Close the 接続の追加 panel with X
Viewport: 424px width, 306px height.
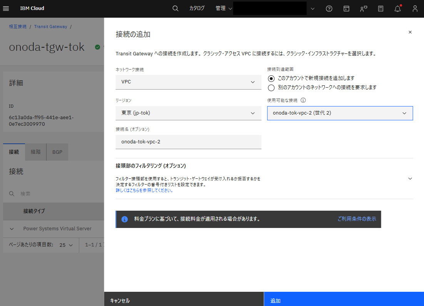[x=410, y=32]
